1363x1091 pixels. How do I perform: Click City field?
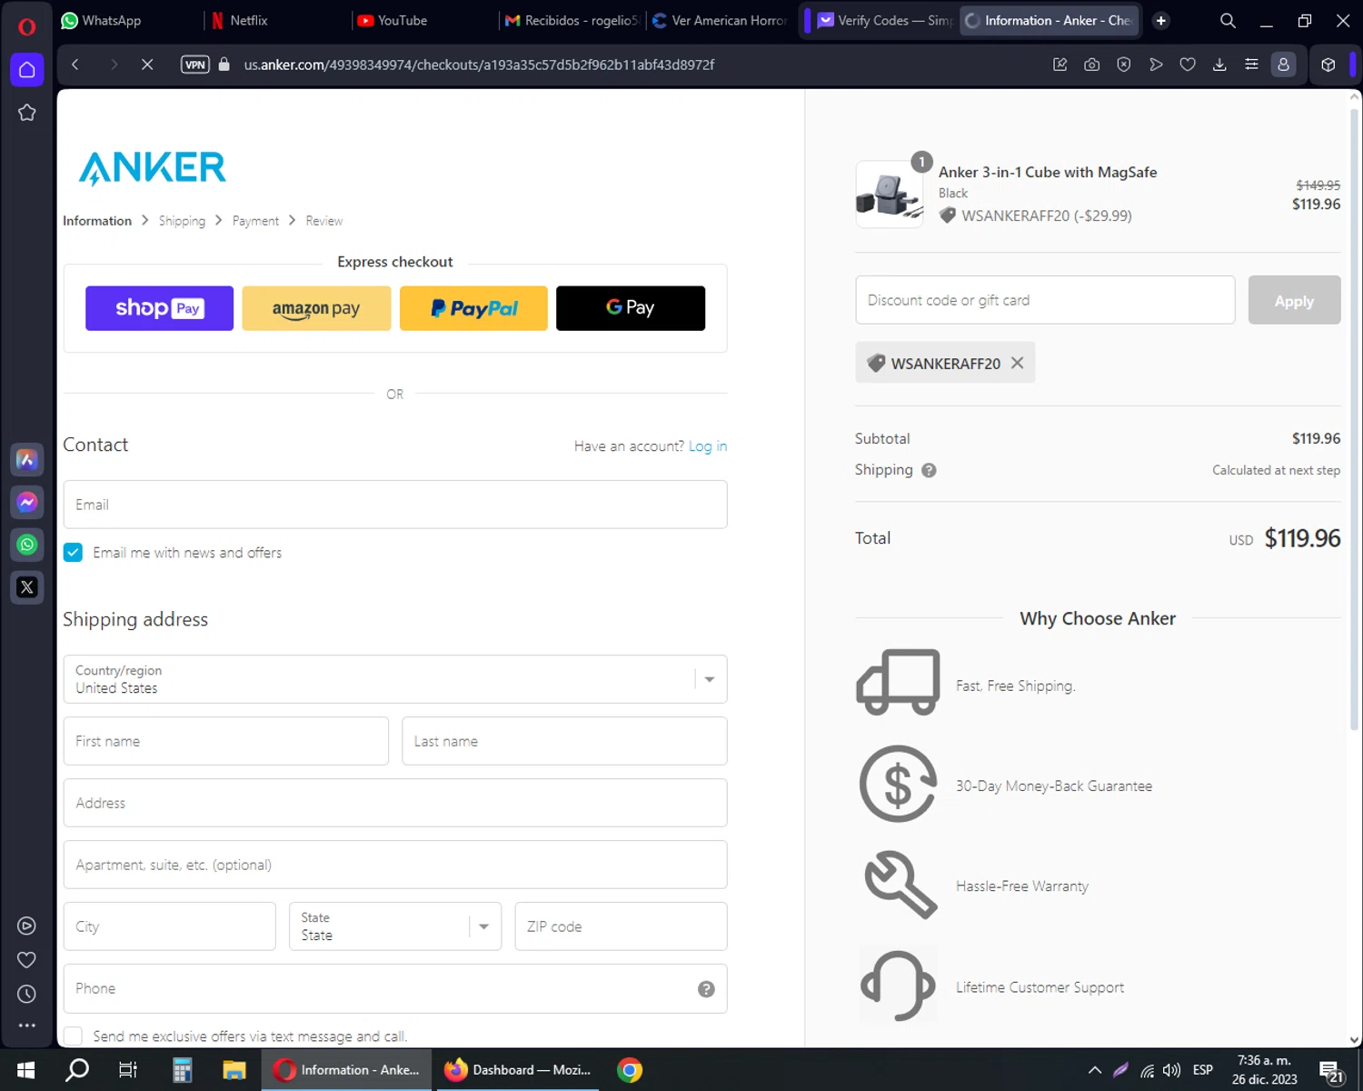tap(170, 926)
